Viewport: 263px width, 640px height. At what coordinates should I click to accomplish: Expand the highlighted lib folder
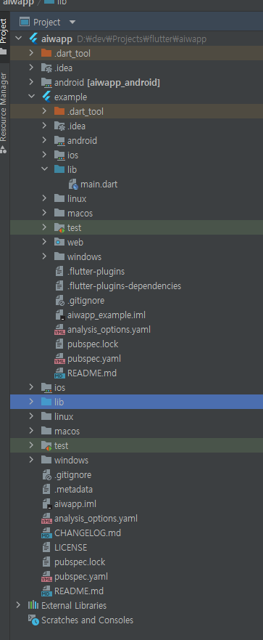[31, 402]
